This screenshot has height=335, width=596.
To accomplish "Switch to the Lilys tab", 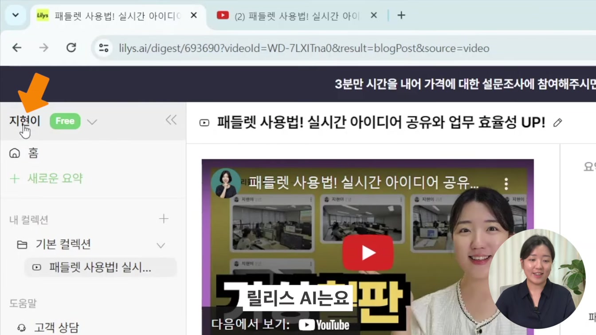I will pyautogui.click(x=118, y=16).
